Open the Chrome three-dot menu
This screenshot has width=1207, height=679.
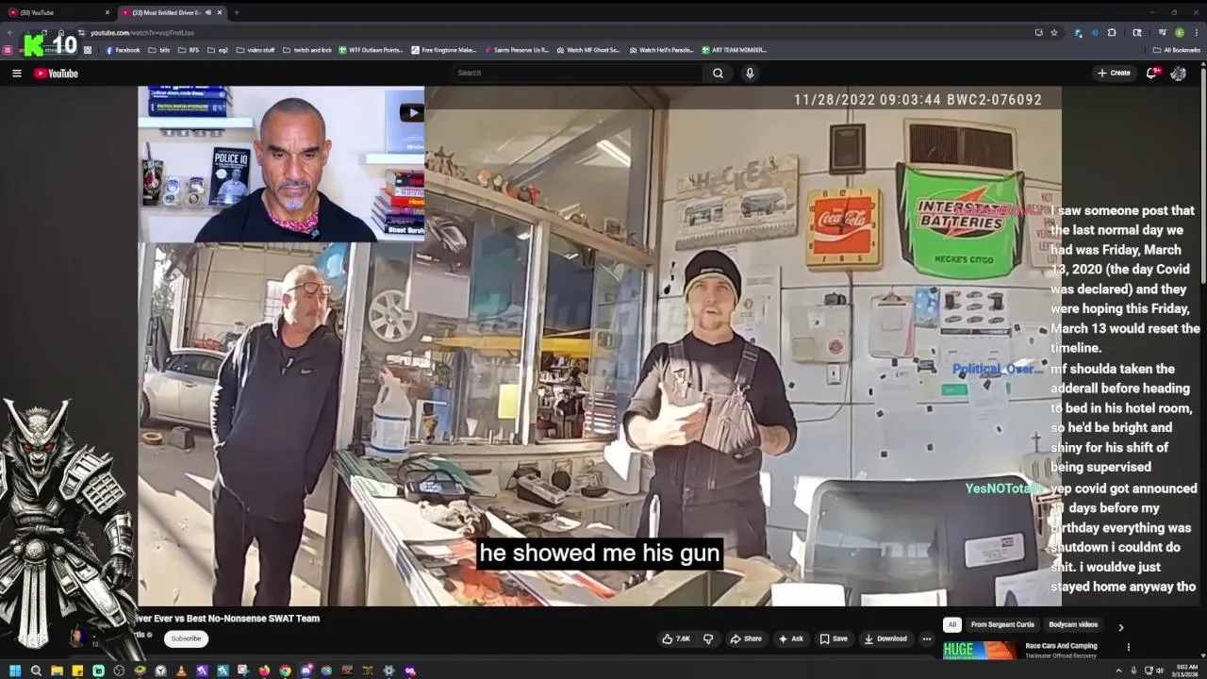pyautogui.click(x=1198, y=32)
